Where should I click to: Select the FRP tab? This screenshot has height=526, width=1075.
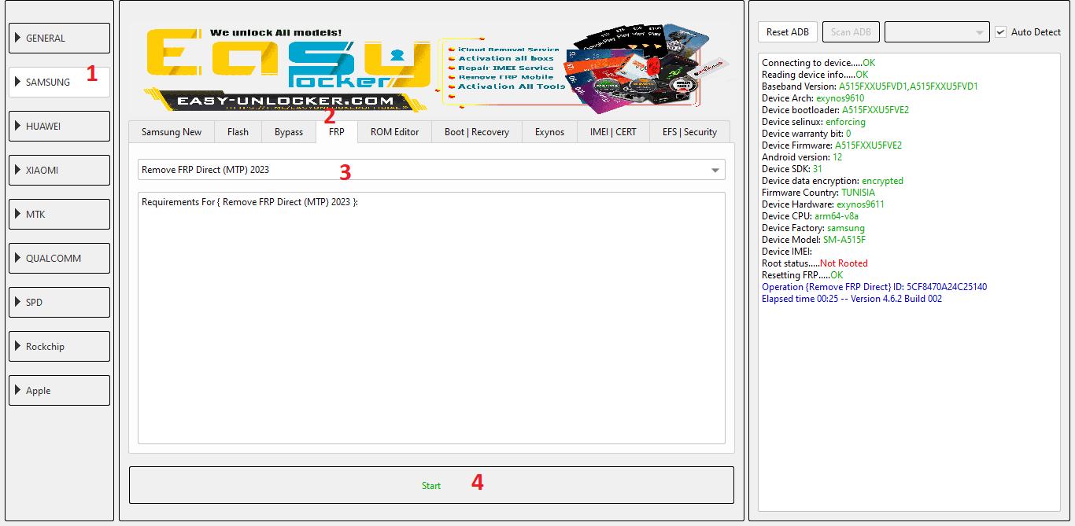(337, 131)
